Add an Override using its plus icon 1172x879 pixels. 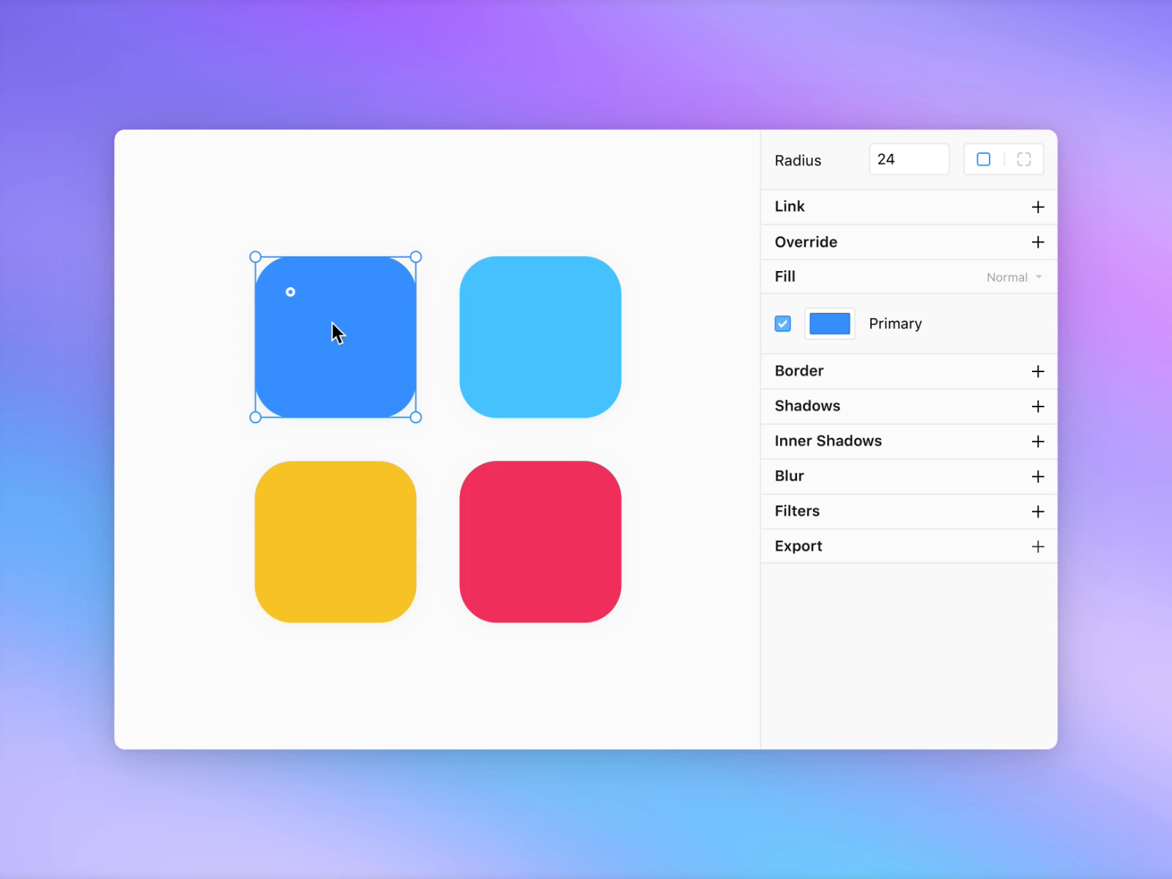click(x=1038, y=242)
